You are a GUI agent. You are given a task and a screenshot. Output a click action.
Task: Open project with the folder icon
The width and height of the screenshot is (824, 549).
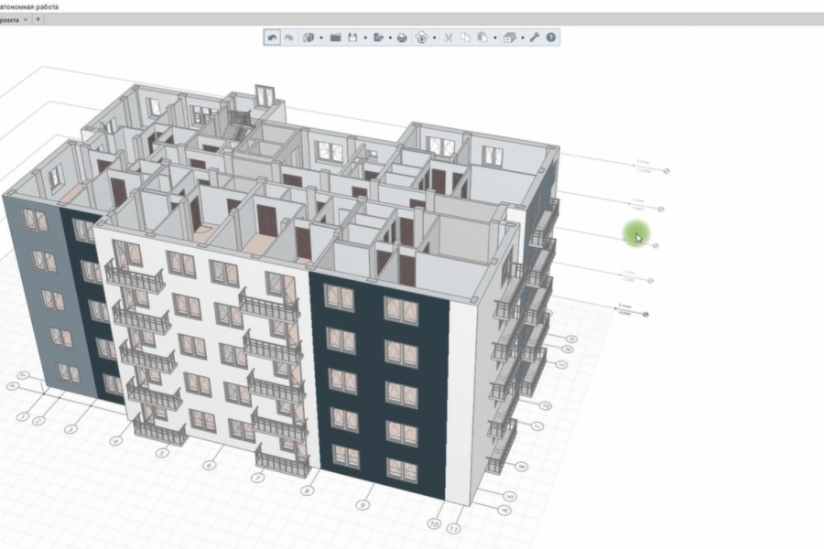335,38
